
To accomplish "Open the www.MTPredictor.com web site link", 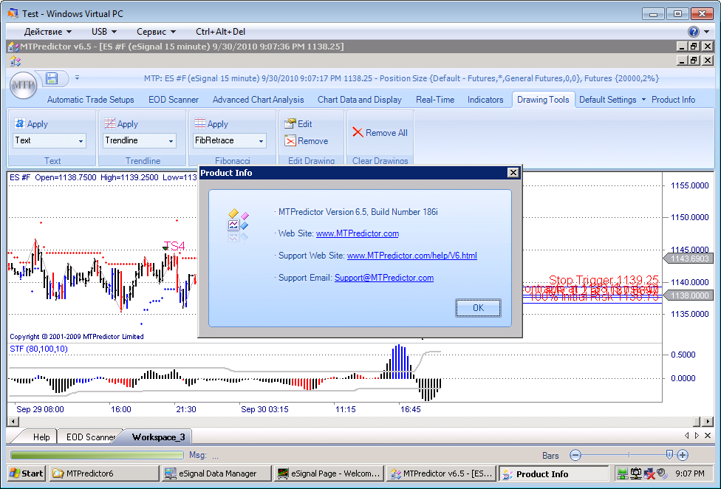I will (x=358, y=233).
